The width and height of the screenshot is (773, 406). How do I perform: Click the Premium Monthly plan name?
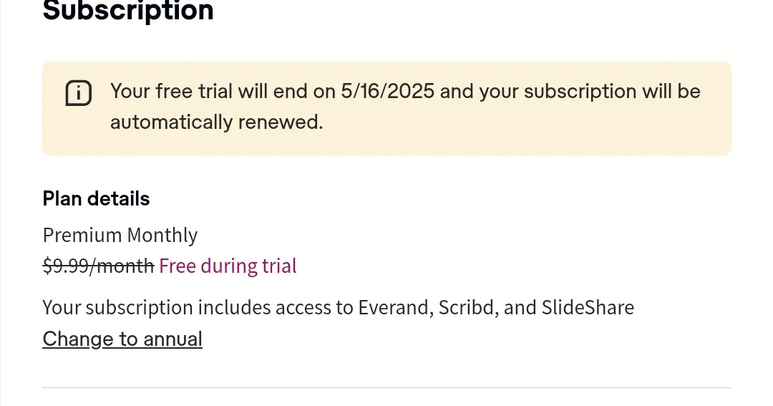(120, 236)
